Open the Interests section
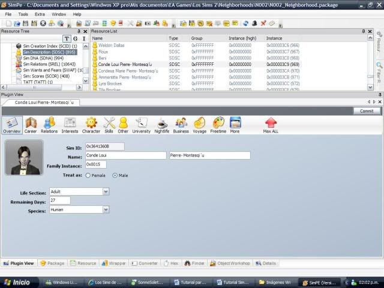The image size is (384, 288). click(70, 125)
